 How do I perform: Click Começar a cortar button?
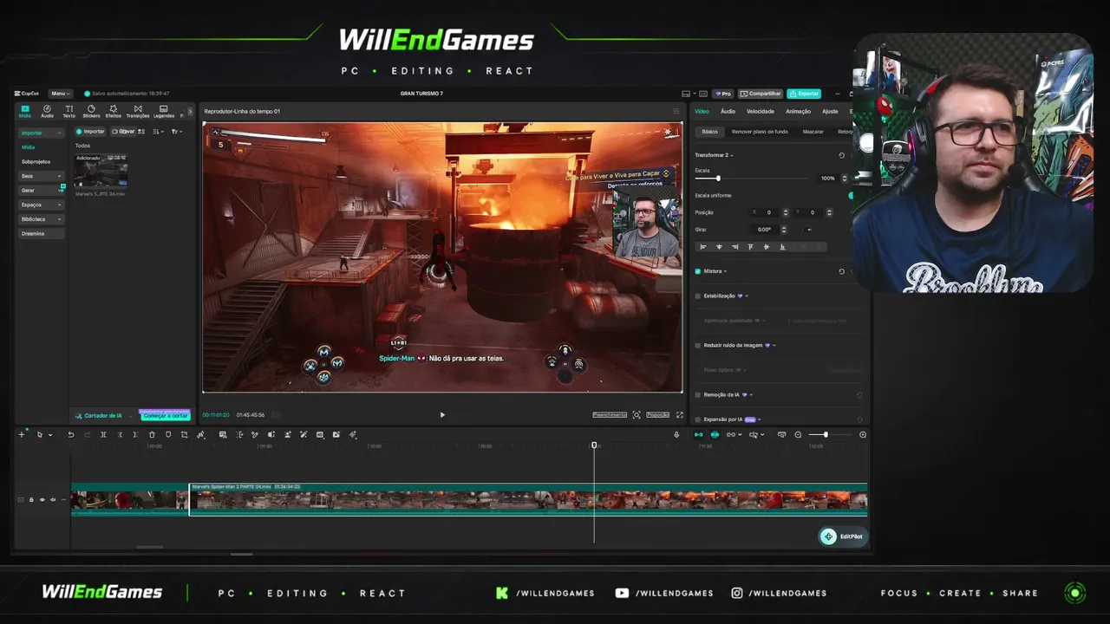point(165,416)
